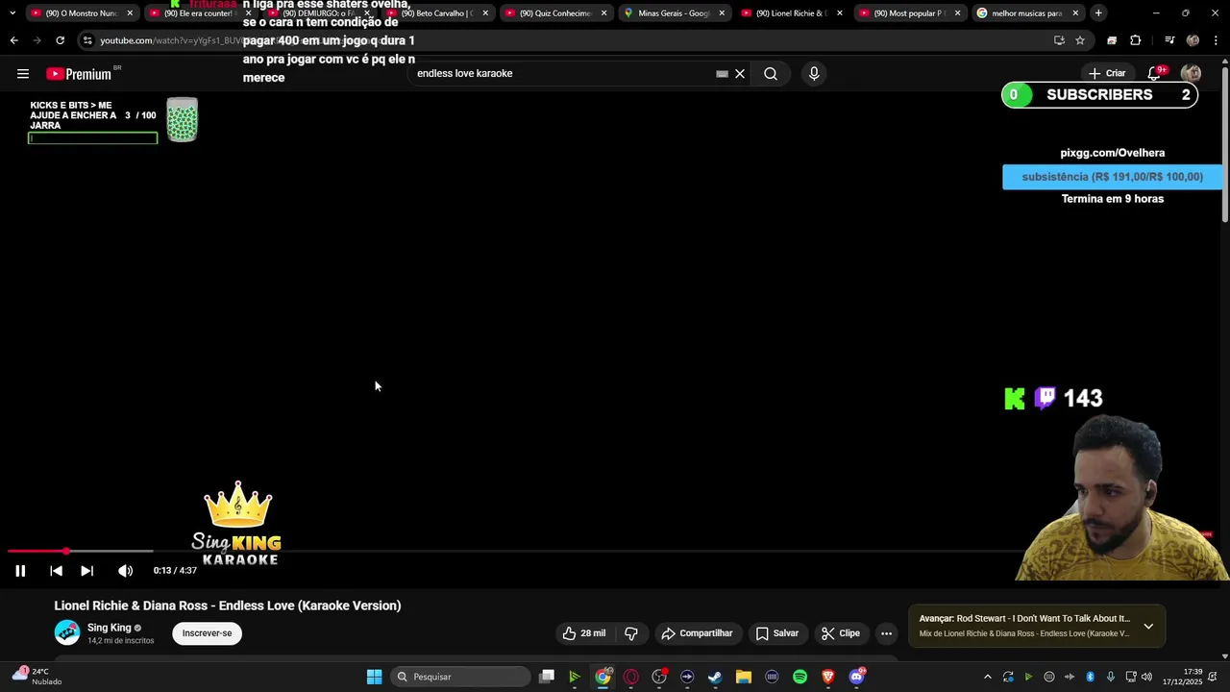Open Brave browser from the taskbar

827,677
